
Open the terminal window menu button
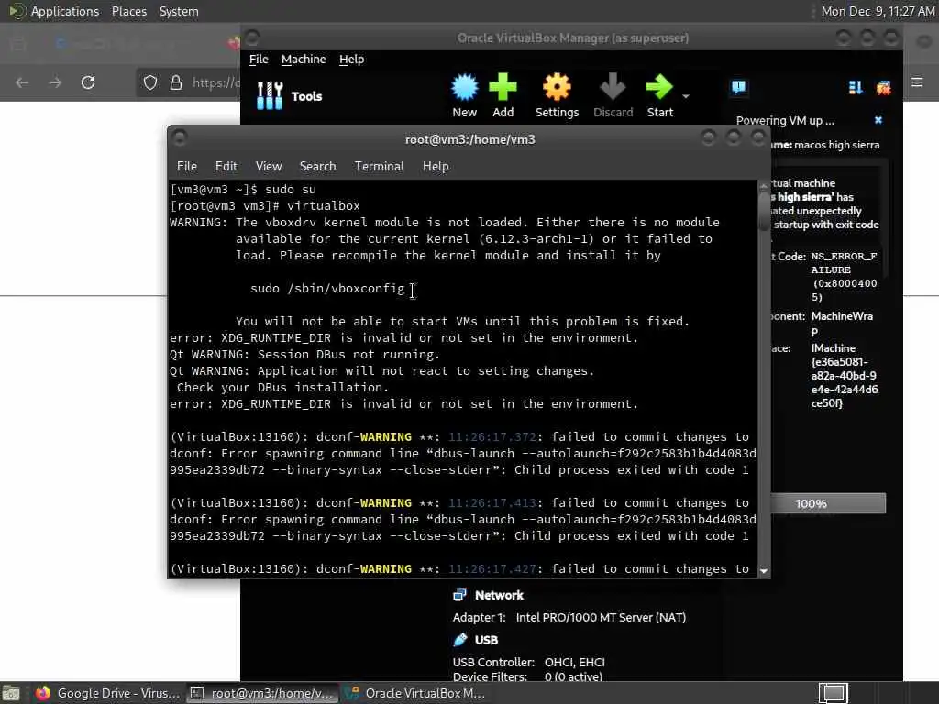179,137
